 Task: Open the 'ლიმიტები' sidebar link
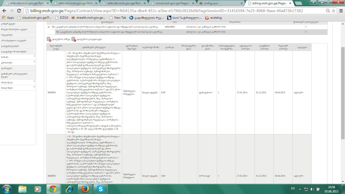pos(7,68)
